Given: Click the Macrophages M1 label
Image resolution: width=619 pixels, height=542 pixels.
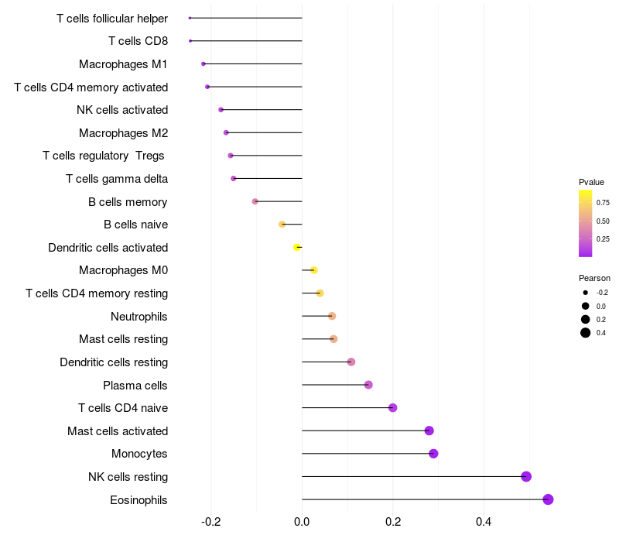Looking at the screenshot, I should click(x=123, y=64).
